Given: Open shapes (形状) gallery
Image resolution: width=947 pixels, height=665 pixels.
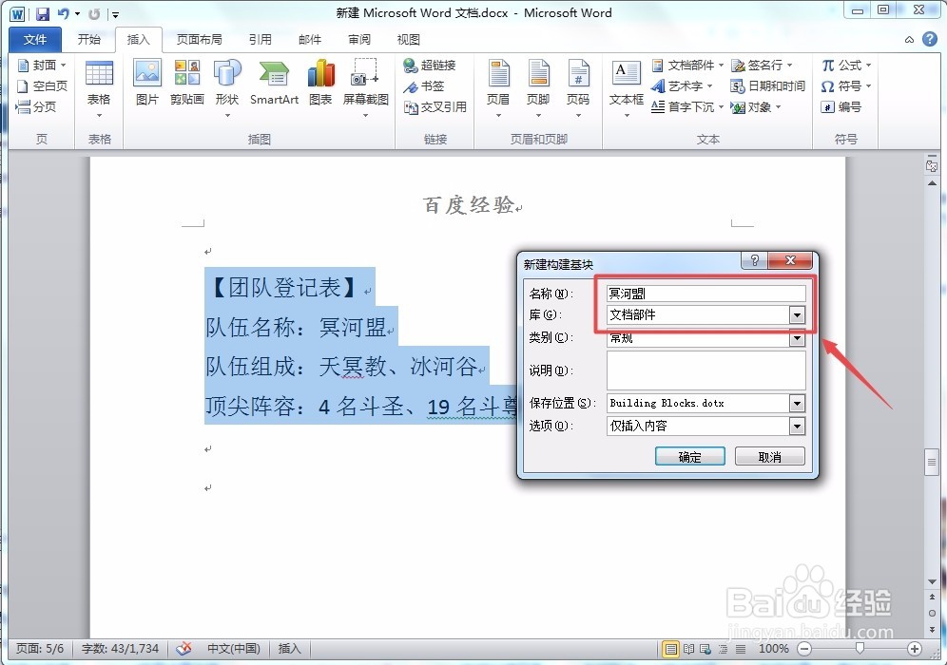Looking at the screenshot, I should pos(227,88).
